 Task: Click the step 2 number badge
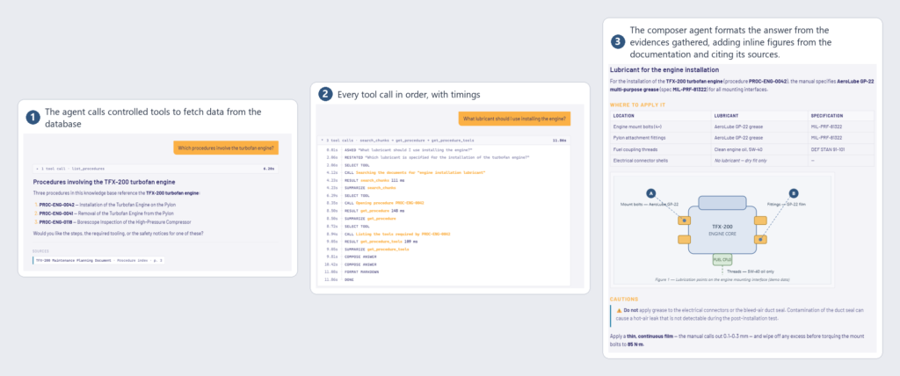pos(325,94)
